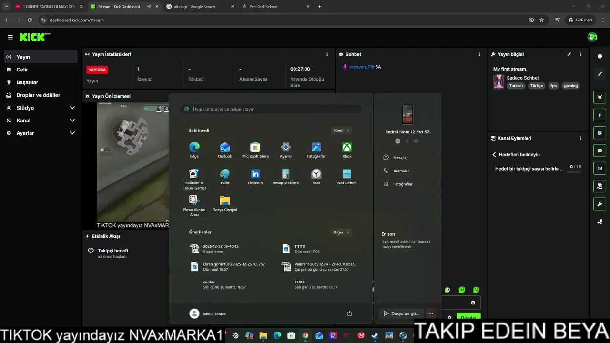610x343 pixels.
Task: Expand the Ayarlar section in Kick sidebar
Action: (41, 133)
